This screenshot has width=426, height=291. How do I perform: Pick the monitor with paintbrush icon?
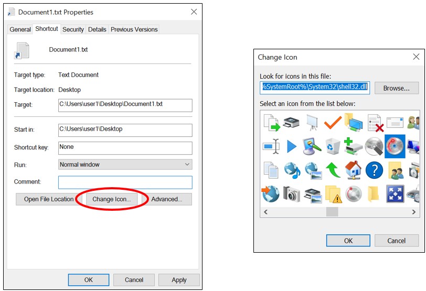point(312,146)
